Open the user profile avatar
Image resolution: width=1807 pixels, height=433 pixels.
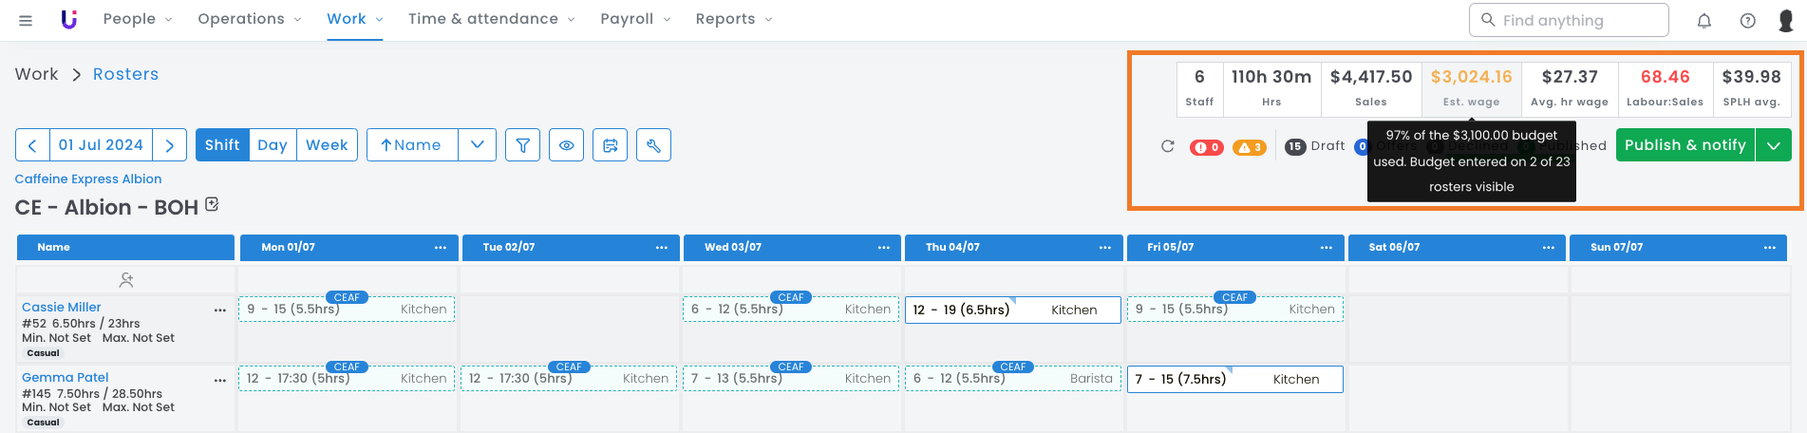(x=1785, y=20)
